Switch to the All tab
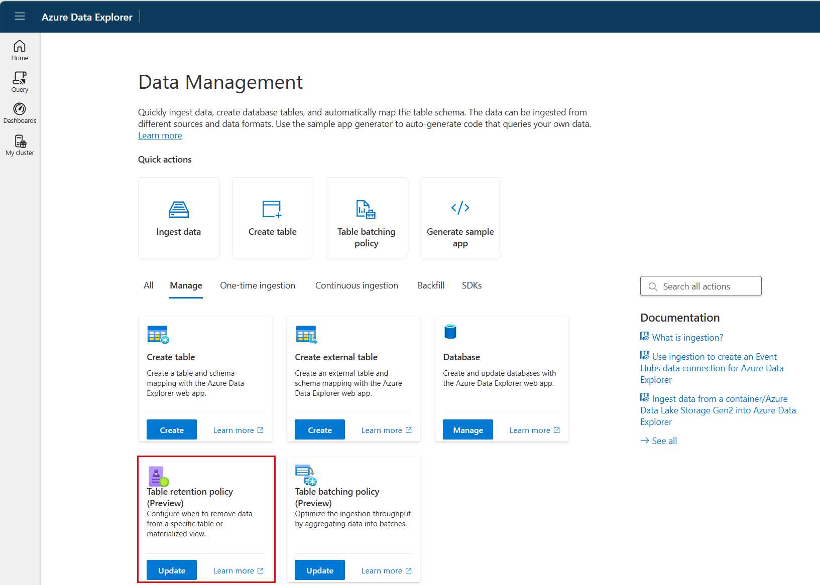This screenshot has height=585, width=820. 149,285
